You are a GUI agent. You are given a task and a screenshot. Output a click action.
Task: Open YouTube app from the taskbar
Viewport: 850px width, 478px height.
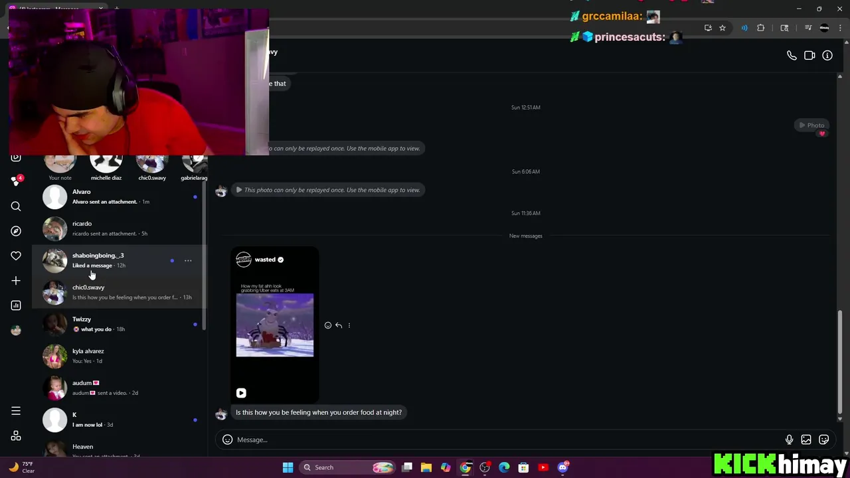click(543, 467)
